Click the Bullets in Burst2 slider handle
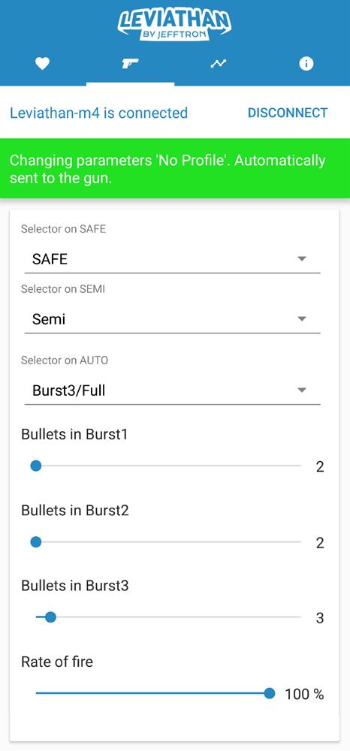The image size is (350, 751). coord(36,542)
